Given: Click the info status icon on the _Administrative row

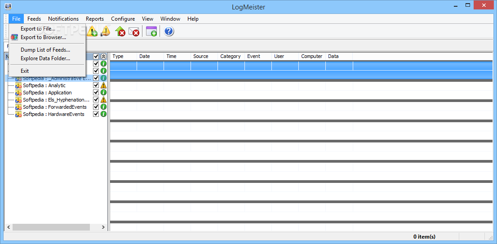Looking at the screenshot, I should (x=104, y=78).
